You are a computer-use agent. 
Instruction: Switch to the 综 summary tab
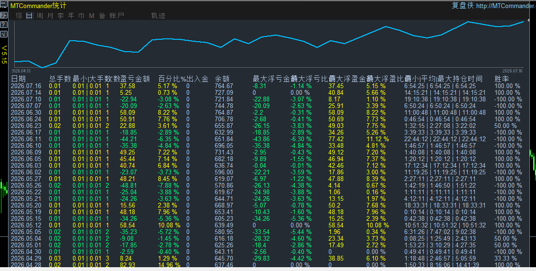click(19, 16)
